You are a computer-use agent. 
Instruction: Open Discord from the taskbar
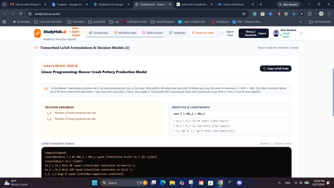pos(239,183)
